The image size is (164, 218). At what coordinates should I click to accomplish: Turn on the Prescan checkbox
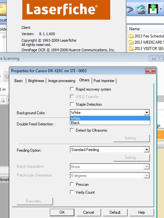pos(72,185)
